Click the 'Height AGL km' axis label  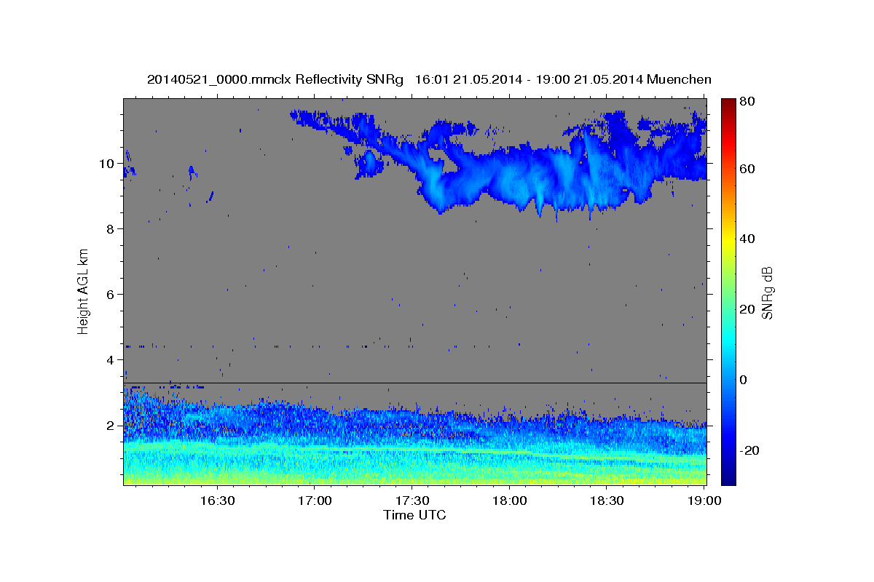83,291
